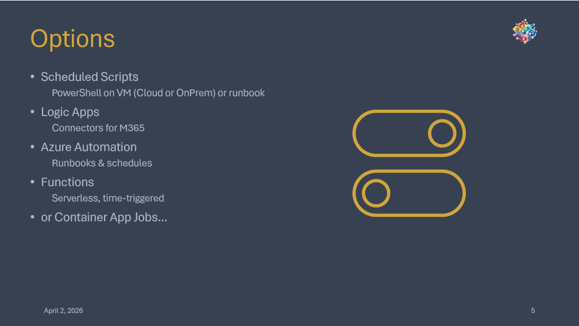Screen dimensions: 579x326
Task: Select the "Options" slide title
Action: coord(72,38)
